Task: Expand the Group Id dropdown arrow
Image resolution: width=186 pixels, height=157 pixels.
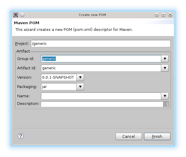Action: (x=165, y=59)
